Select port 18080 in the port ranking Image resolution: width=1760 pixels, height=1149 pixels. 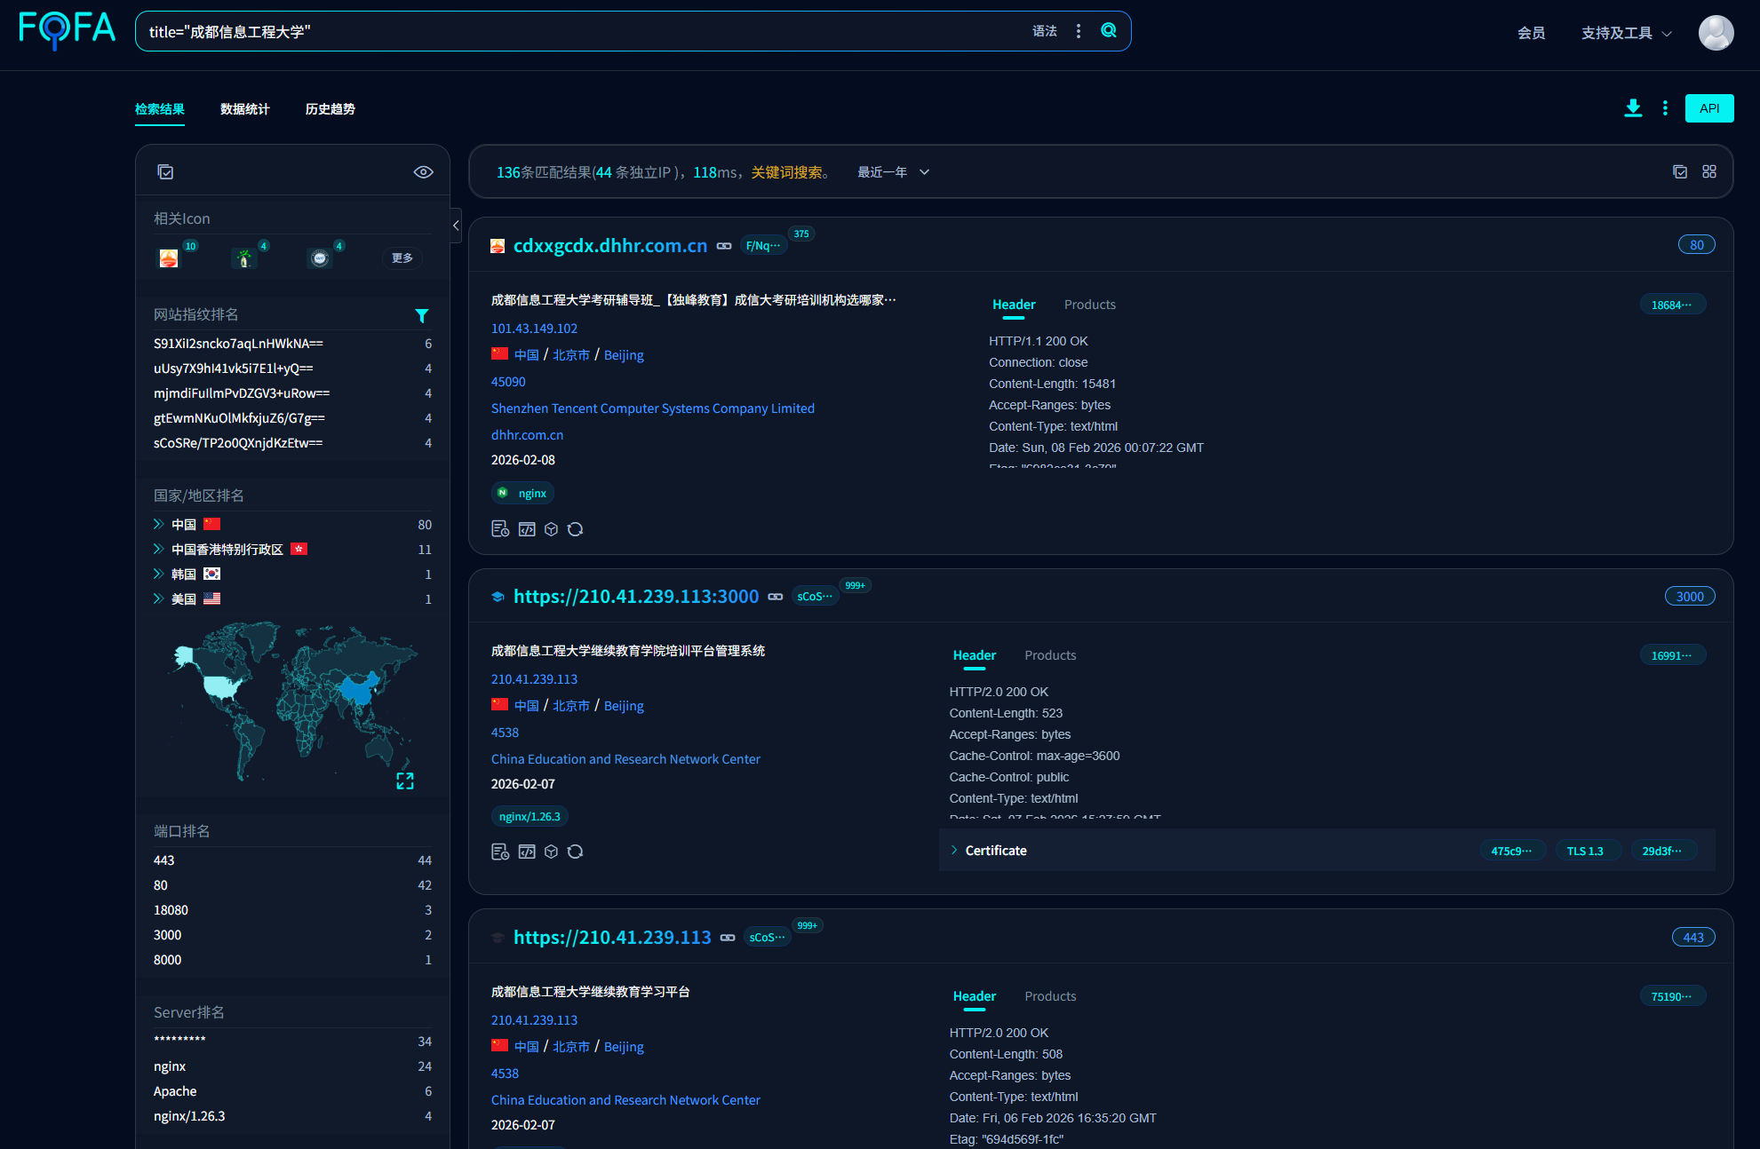(x=171, y=910)
